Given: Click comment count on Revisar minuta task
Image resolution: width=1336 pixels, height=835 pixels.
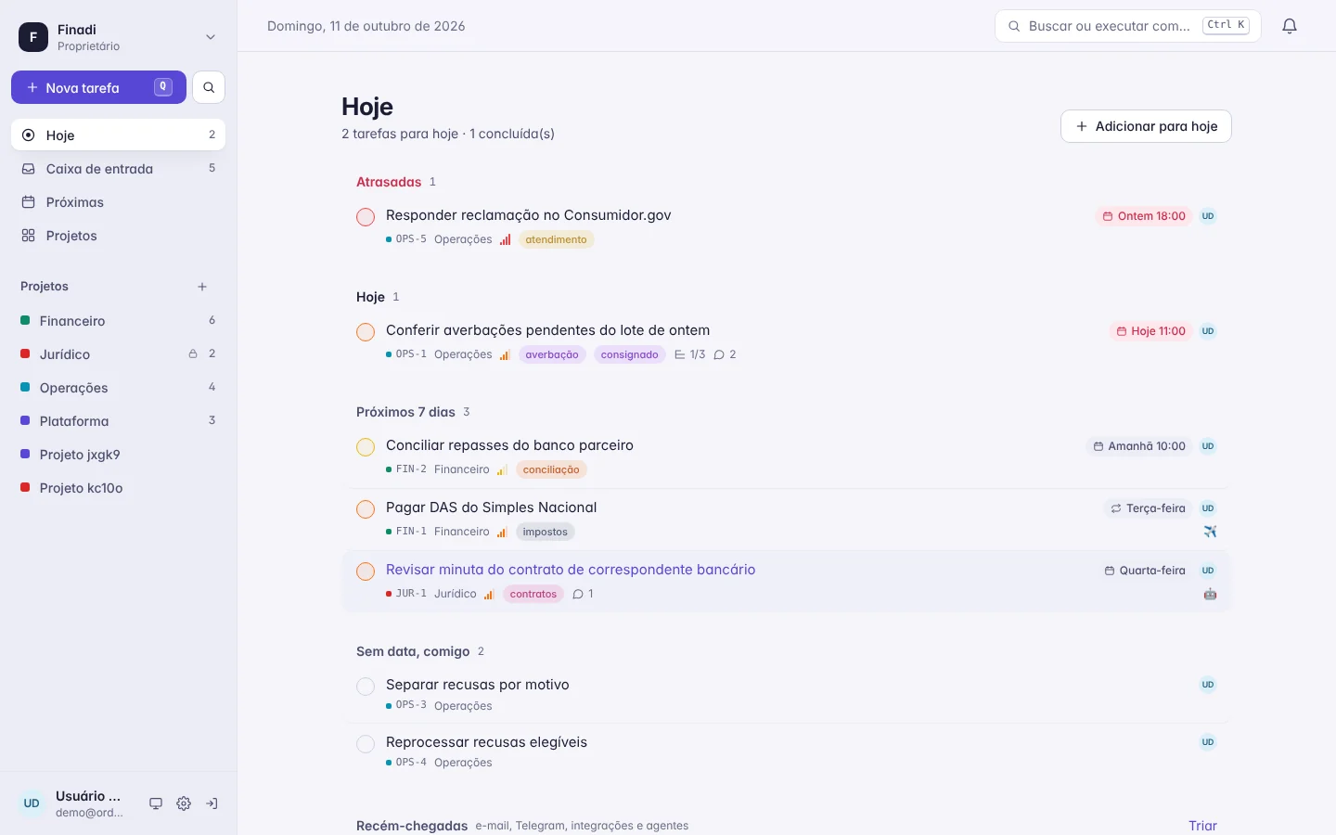Looking at the screenshot, I should pyautogui.click(x=583, y=594).
